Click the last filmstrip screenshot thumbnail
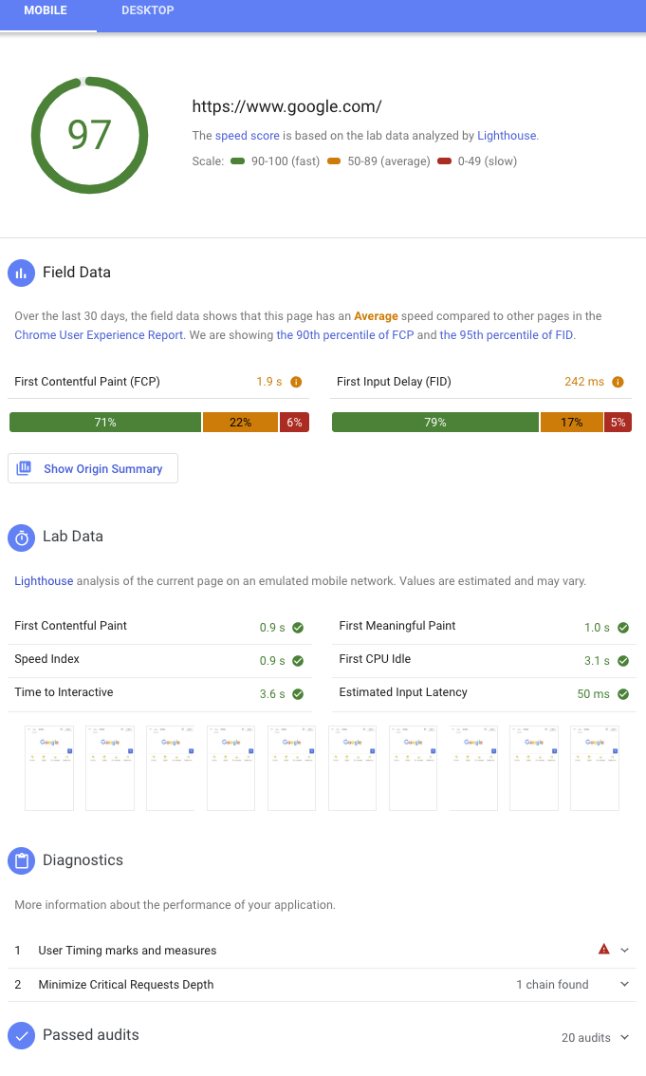646x1076 pixels. (595, 768)
